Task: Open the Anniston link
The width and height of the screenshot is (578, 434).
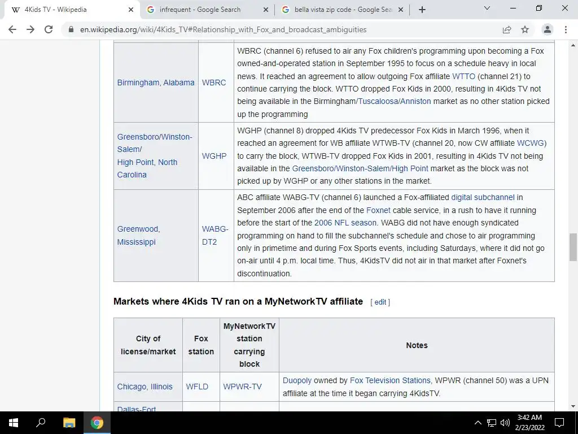Action: pos(415,101)
